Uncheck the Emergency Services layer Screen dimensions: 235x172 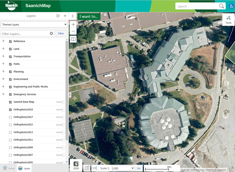[x=10, y=94]
